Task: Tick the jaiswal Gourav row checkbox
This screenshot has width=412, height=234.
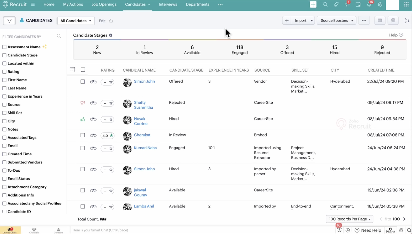Action: point(83,190)
